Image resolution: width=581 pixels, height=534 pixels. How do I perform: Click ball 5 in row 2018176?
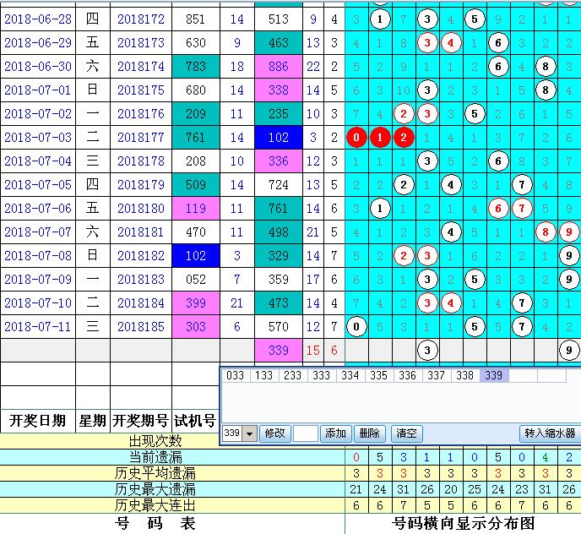[x=475, y=114]
